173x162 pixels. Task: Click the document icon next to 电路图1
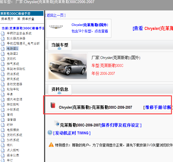click(3, 49)
